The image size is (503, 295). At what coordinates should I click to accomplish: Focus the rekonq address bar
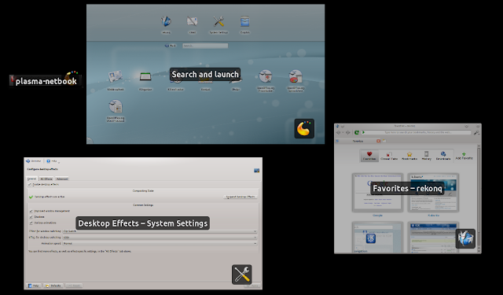pos(416,132)
